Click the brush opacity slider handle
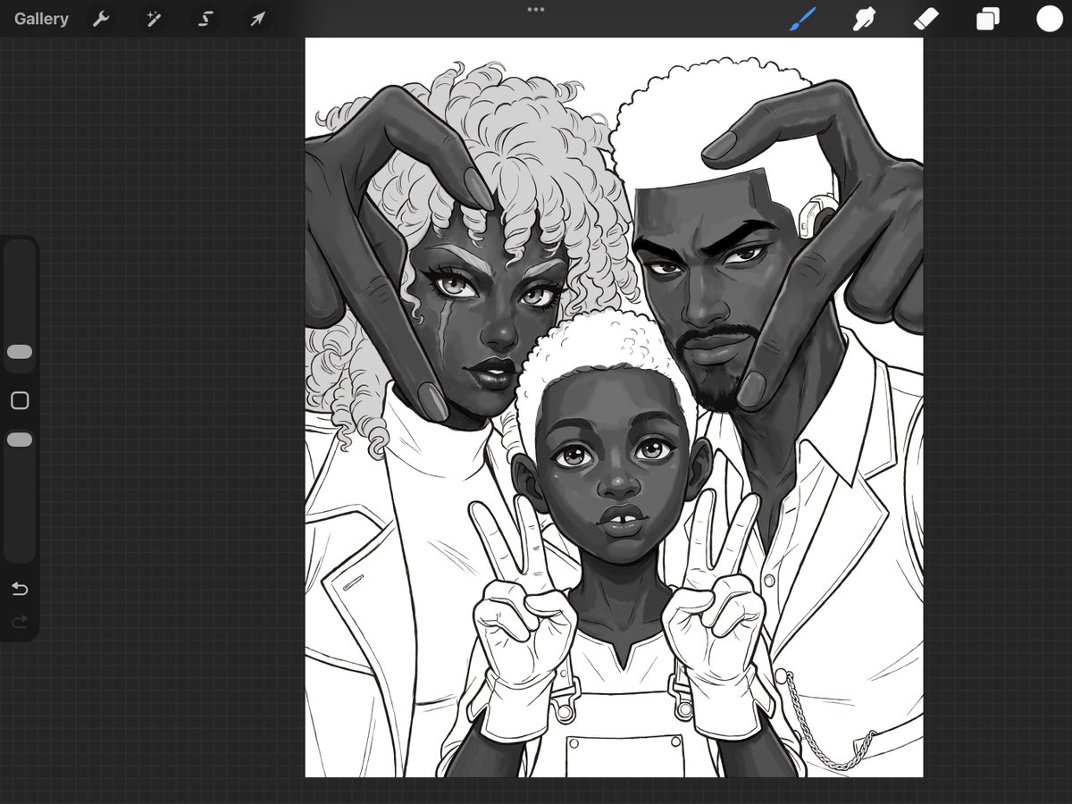 click(x=20, y=440)
